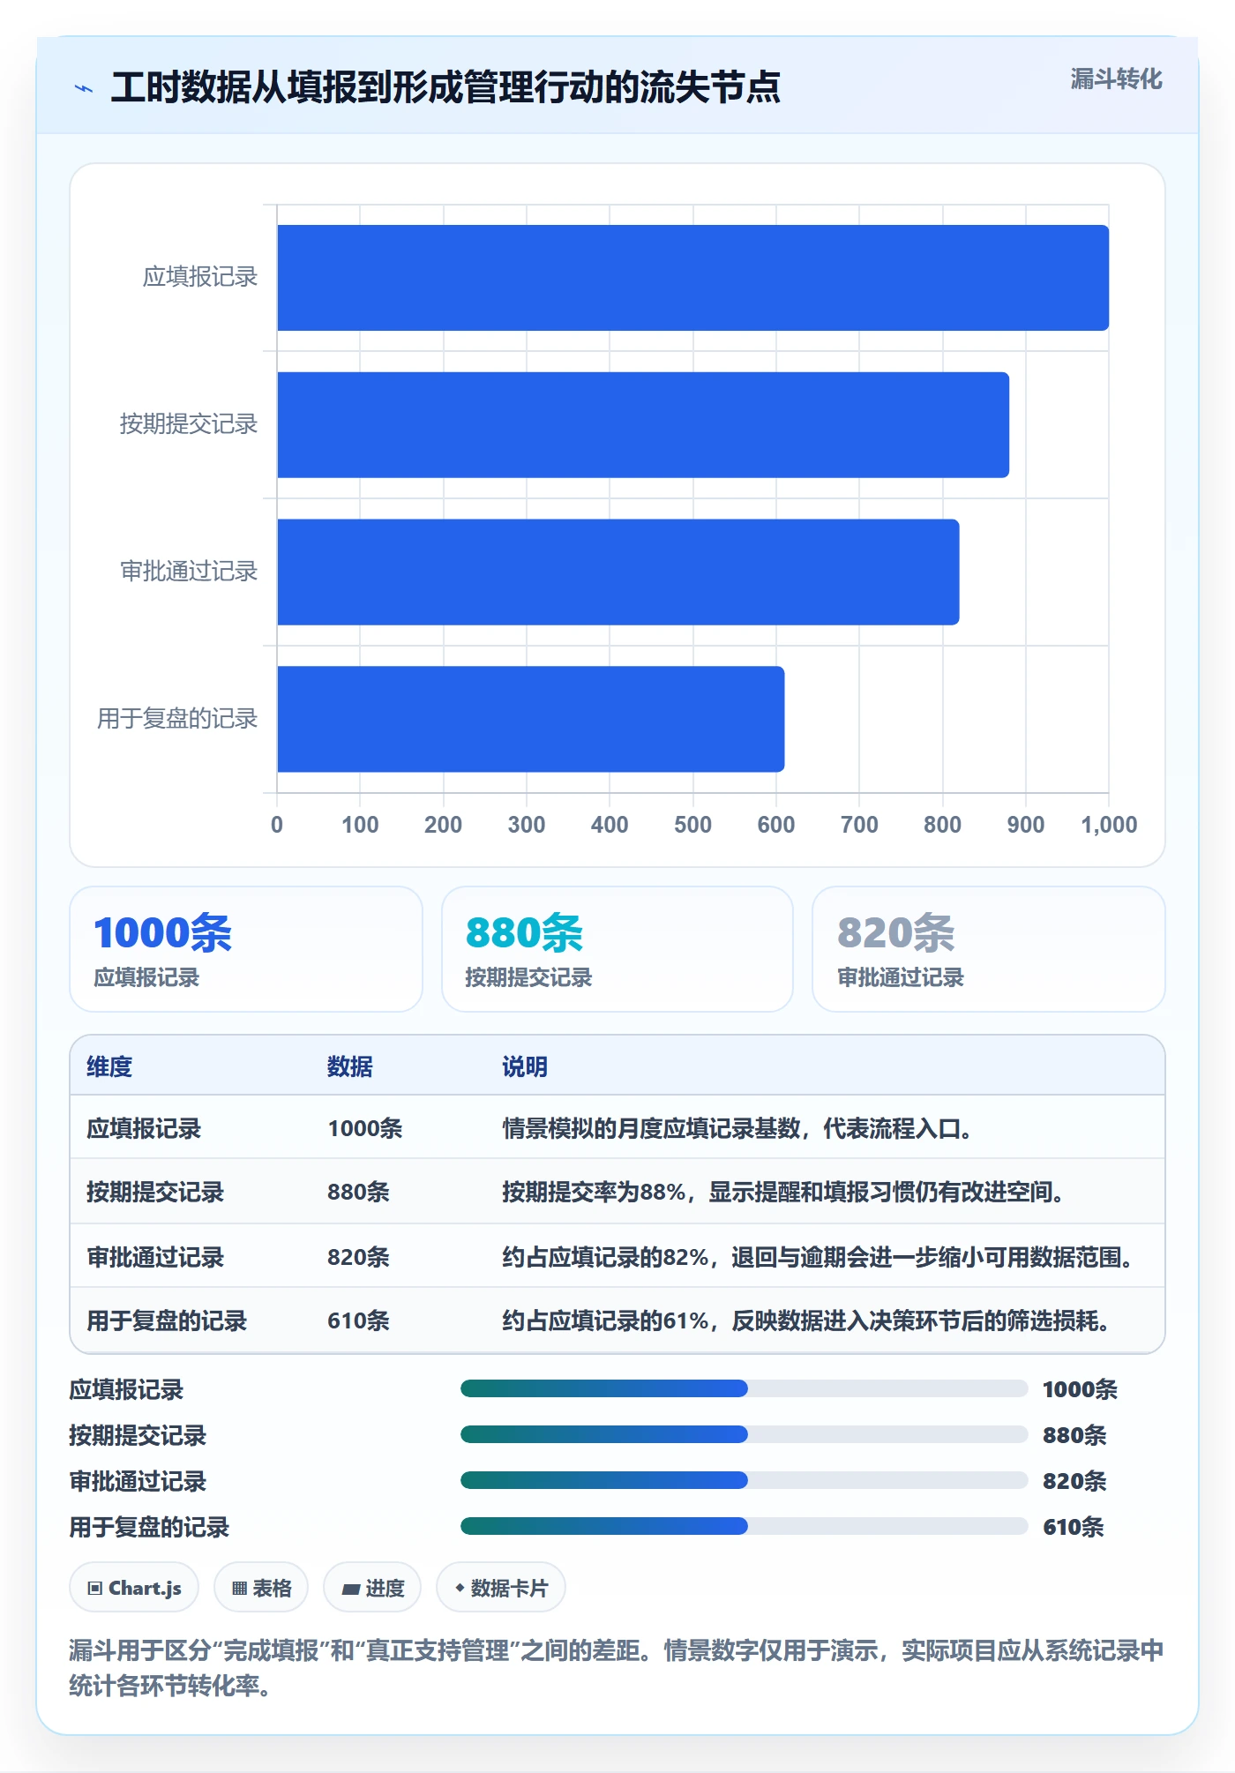The height and width of the screenshot is (1773, 1235).
Task: Click the 表格 tag chip
Action: click(261, 1588)
